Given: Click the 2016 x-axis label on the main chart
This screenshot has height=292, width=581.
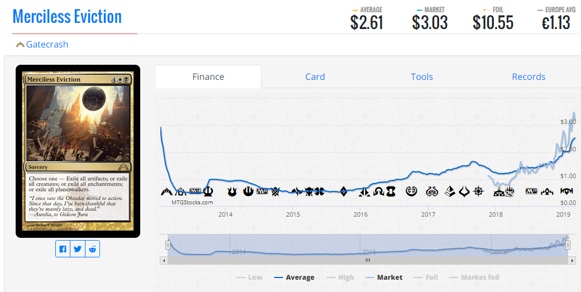Looking at the screenshot, I should pos(360,214).
